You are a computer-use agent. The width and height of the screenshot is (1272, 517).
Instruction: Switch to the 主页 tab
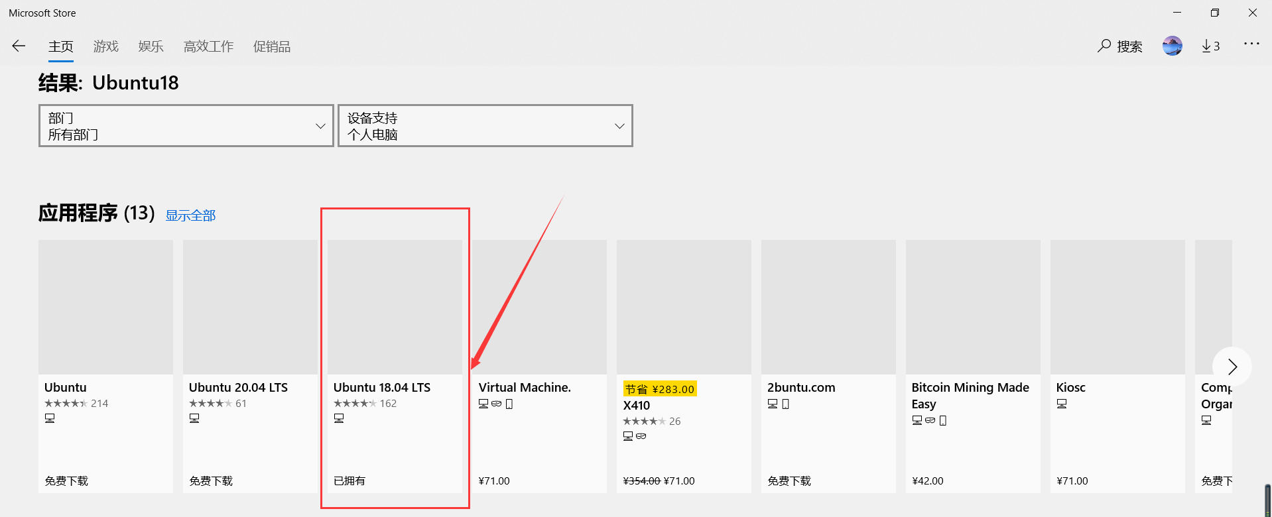point(61,46)
